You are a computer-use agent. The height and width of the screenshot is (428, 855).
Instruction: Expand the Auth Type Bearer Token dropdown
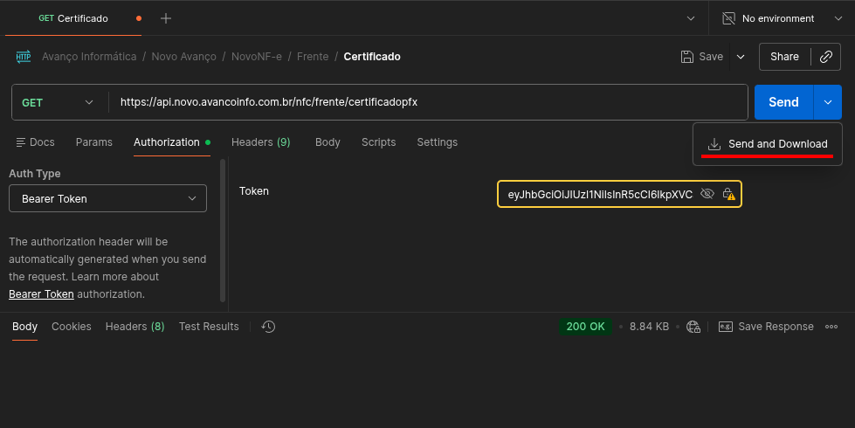(x=107, y=198)
